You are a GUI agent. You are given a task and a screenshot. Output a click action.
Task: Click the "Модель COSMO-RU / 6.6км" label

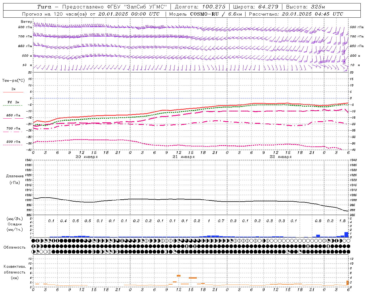pyautogui.click(x=205, y=14)
